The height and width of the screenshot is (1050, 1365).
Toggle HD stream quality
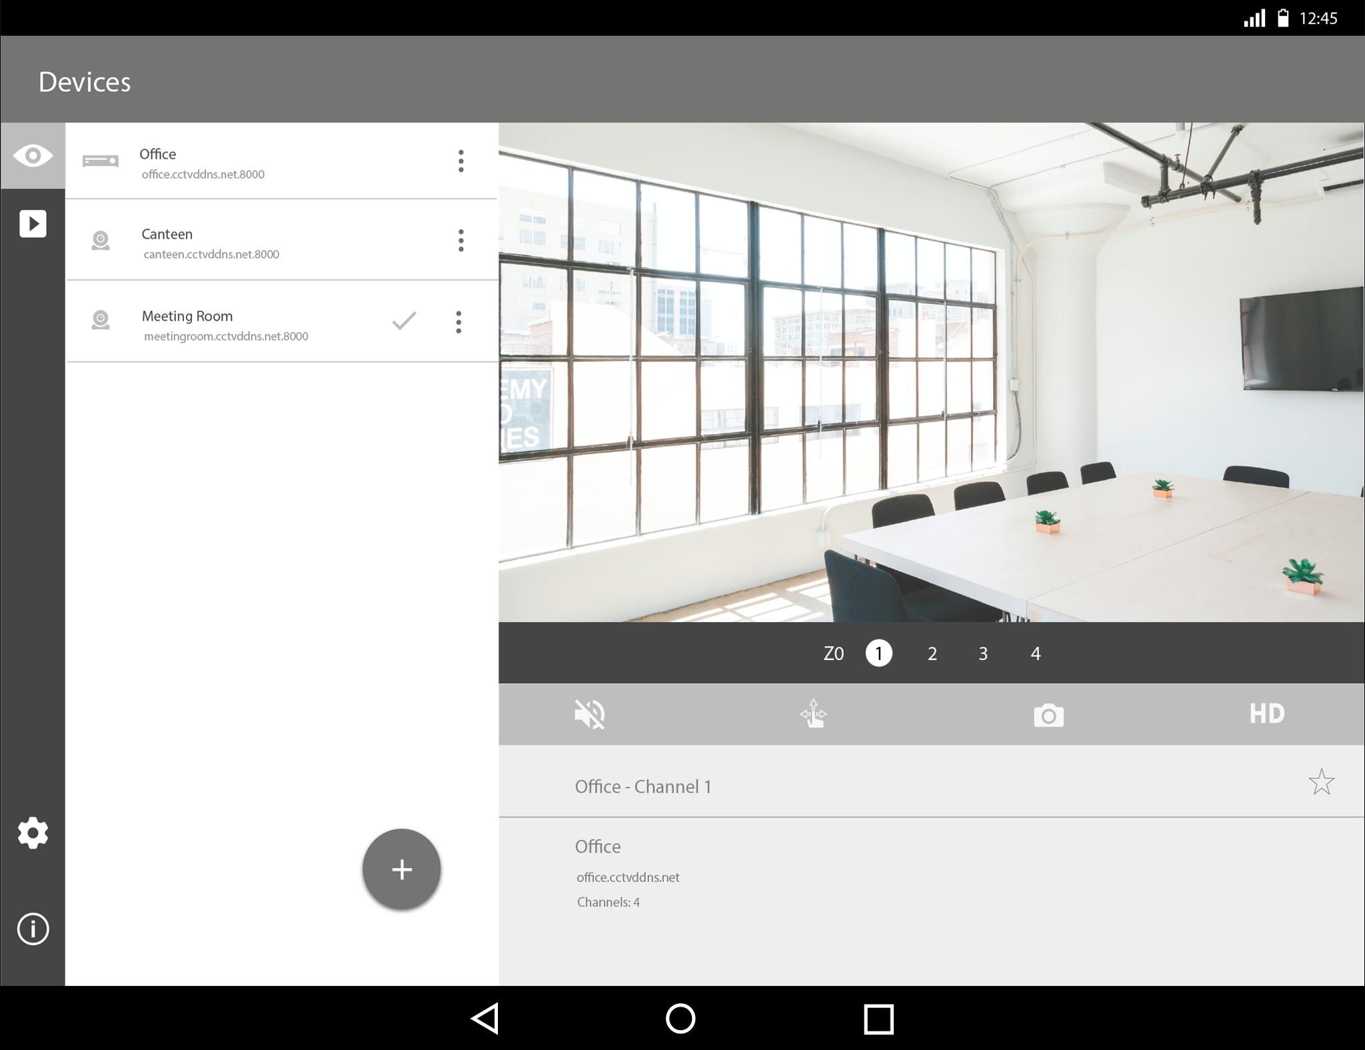click(1267, 713)
